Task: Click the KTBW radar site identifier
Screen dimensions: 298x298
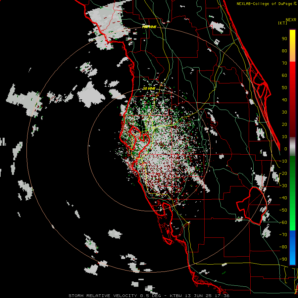Action: (x=176, y=296)
